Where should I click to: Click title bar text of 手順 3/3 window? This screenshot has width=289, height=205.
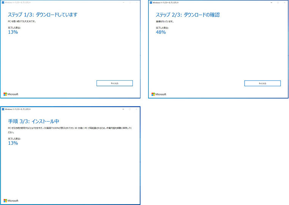click(18, 109)
